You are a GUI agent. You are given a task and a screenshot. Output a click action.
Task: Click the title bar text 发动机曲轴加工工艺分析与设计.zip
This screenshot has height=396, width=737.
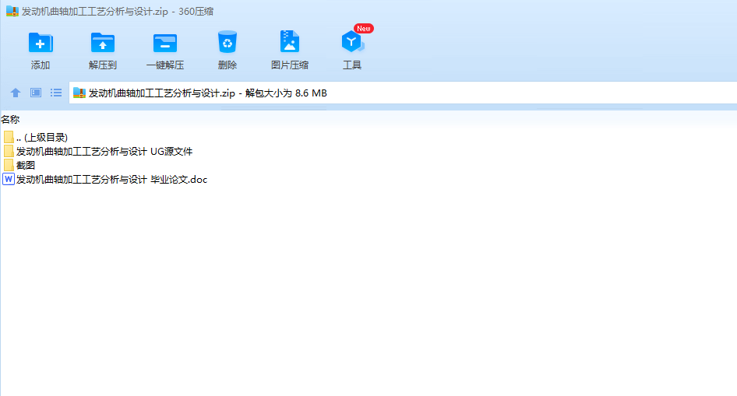tap(95, 11)
